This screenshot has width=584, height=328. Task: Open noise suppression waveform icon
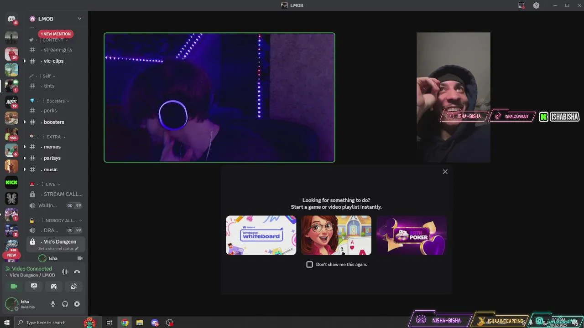click(x=65, y=272)
